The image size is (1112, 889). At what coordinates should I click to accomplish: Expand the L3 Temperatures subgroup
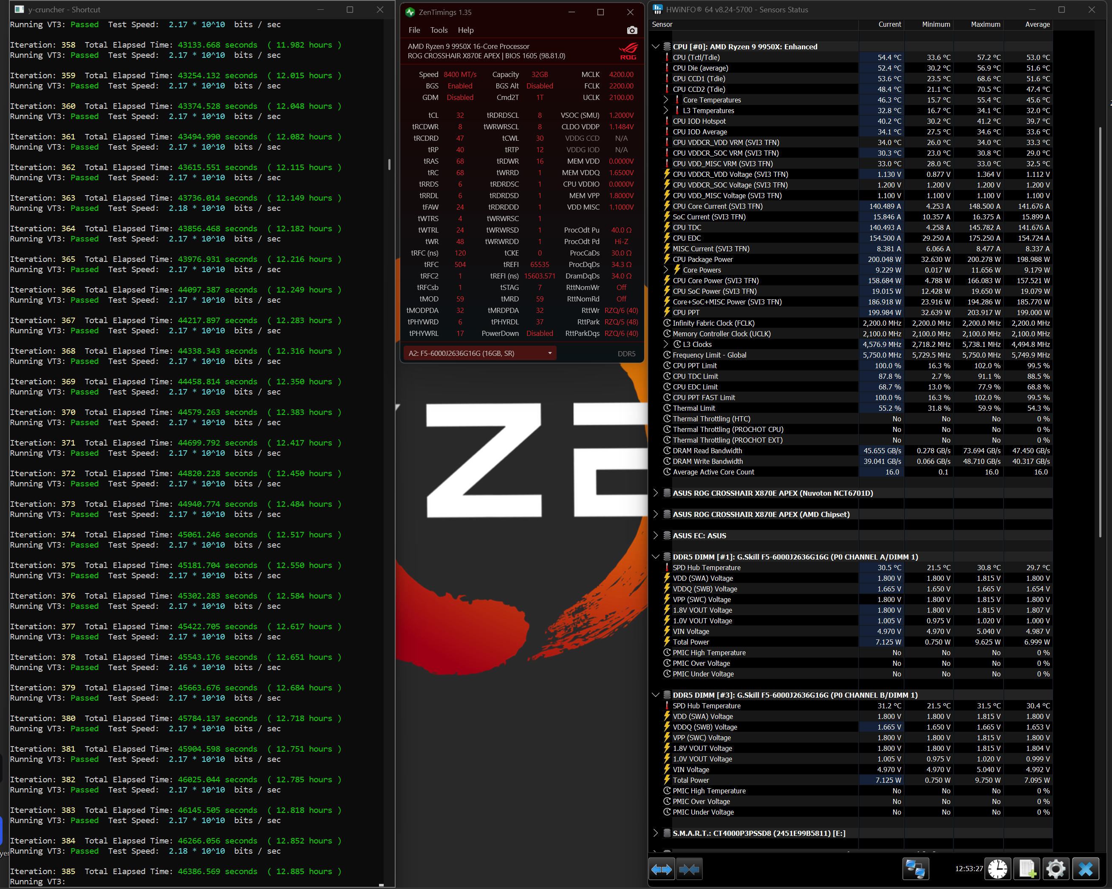[x=666, y=111]
